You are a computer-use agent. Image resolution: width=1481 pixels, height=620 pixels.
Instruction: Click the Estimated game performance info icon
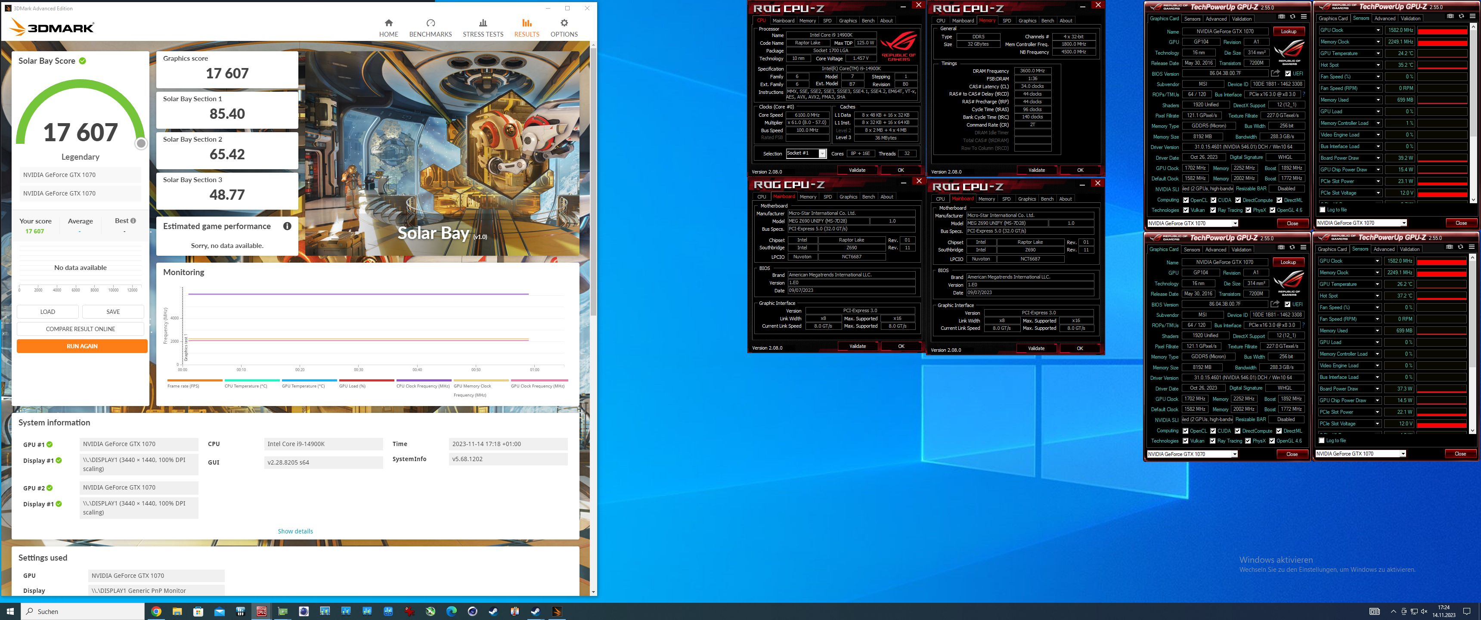pyautogui.click(x=287, y=226)
